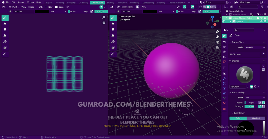
Task: Click Open image button
Action: (59, 7)
